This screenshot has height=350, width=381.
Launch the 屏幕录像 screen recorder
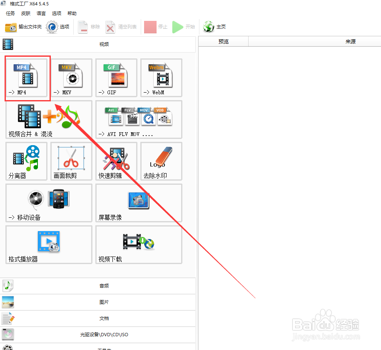[x=138, y=203]
